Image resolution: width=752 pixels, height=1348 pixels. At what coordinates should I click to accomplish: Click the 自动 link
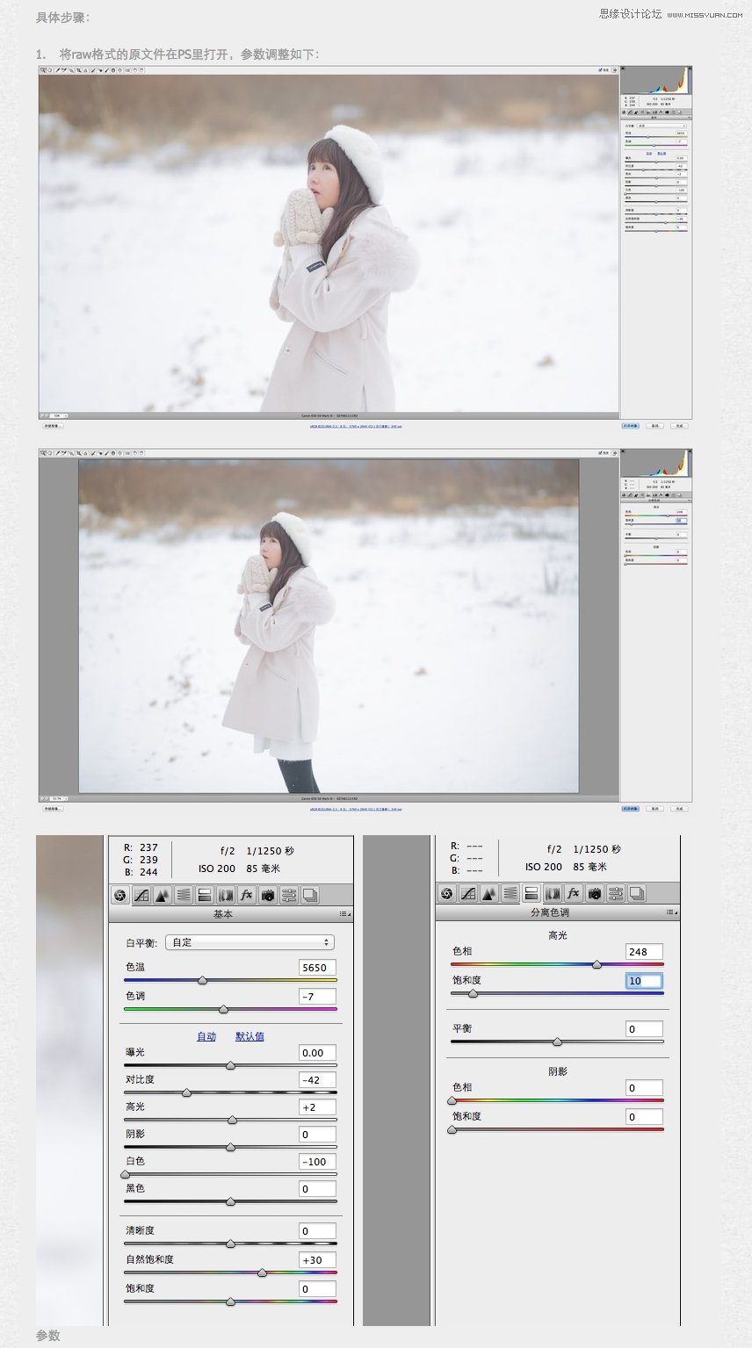[206, 1036]
